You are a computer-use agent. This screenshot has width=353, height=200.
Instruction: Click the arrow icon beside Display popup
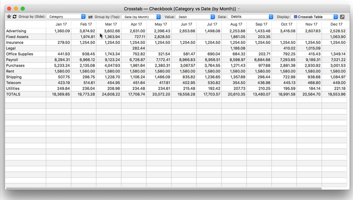342,17
